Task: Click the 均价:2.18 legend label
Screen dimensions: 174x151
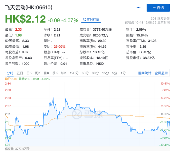Action: coord(11,79)
